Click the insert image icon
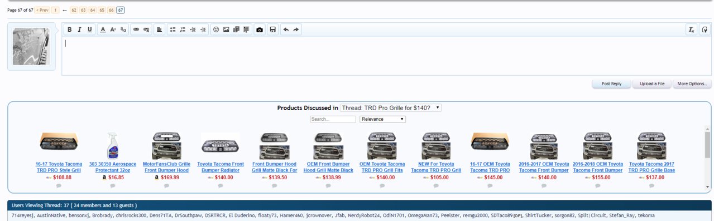 click(226, 30)
